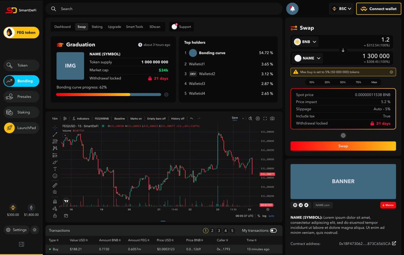Open the Staking section from the sidebar
This screenshot has height=255, width=404.
(21, 112)
